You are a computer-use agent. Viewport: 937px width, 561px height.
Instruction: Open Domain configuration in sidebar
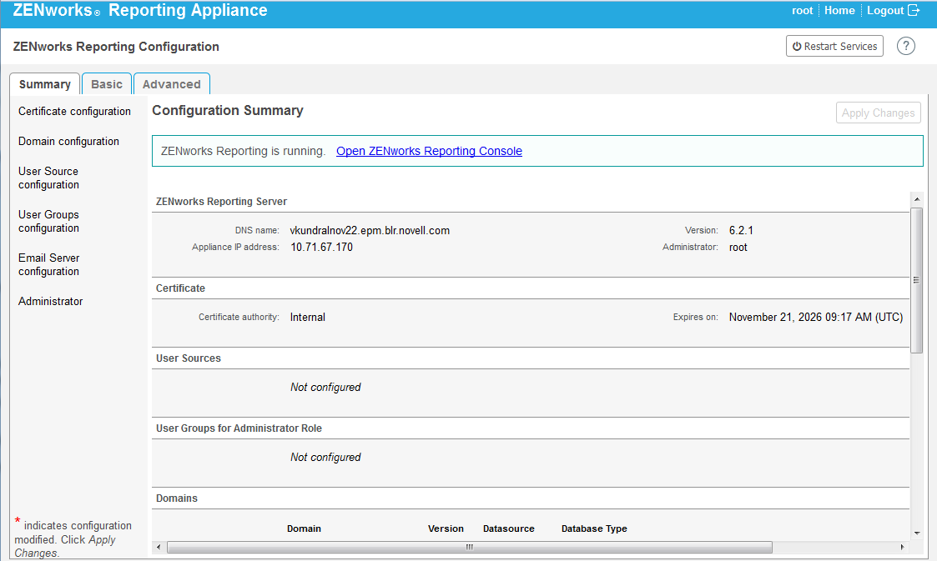(x=68, y=141)
